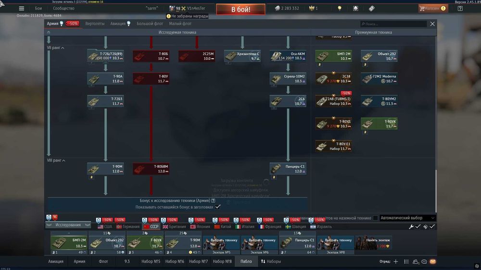Select the СССР nation
This screenshot has height=270, width=481.
[151, 227]
